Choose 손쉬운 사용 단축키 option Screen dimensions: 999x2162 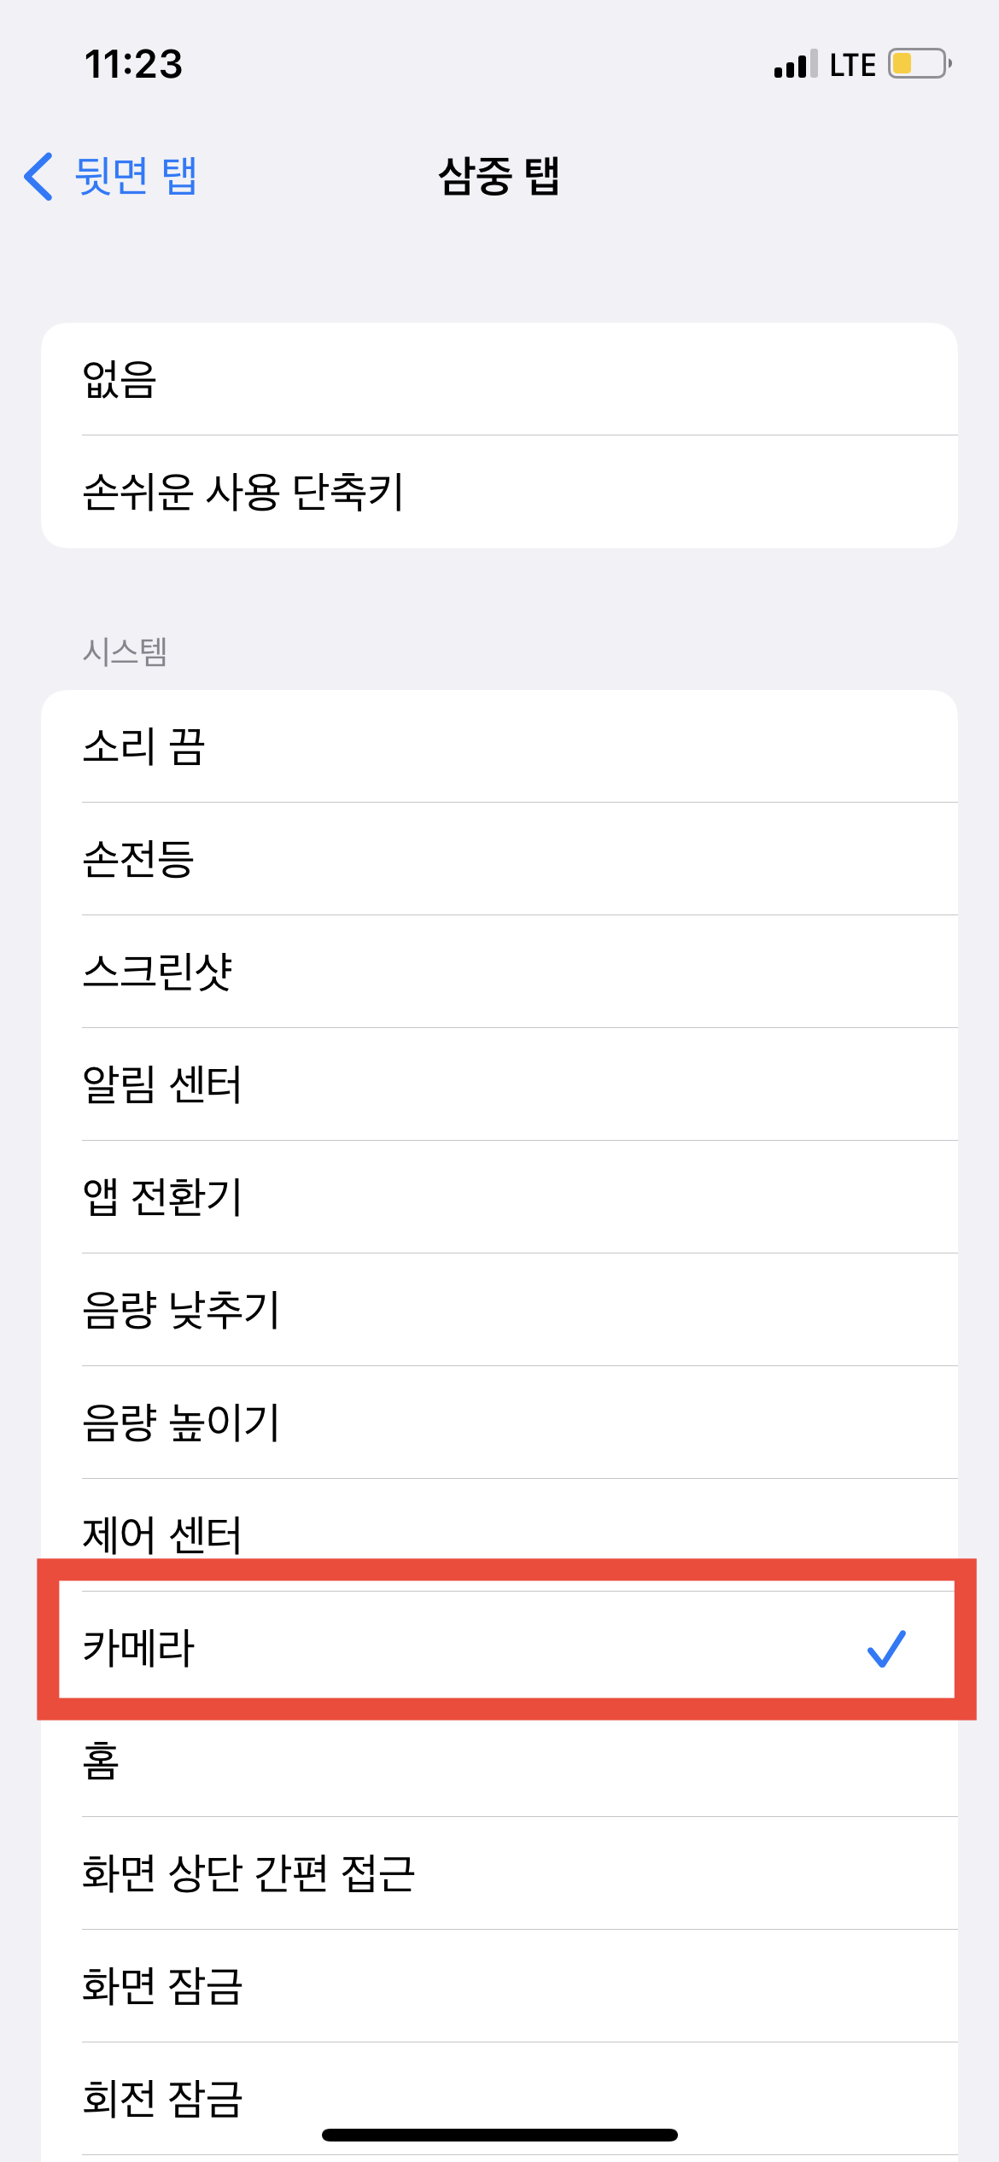[499, 492]
